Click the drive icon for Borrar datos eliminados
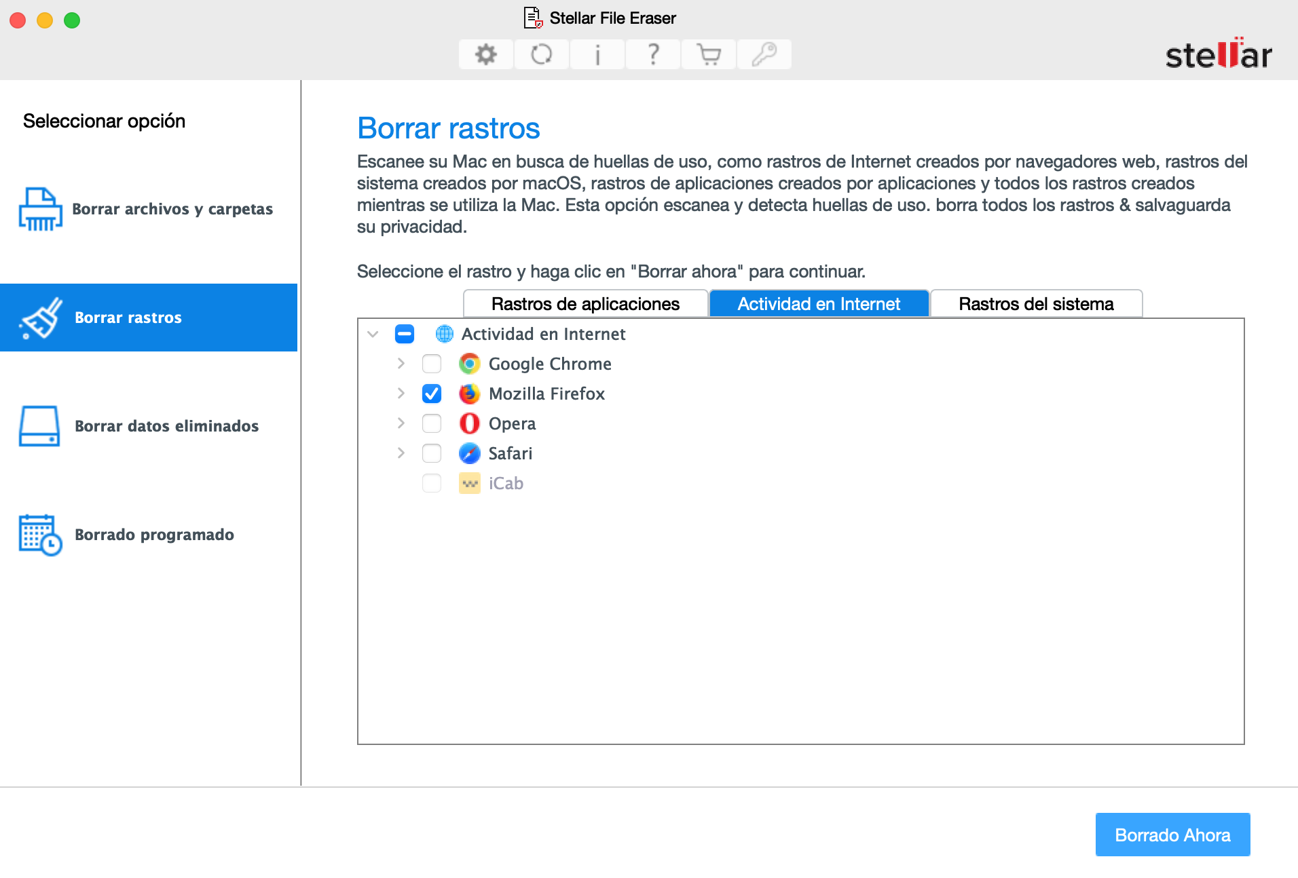 (x=39, y=426)
